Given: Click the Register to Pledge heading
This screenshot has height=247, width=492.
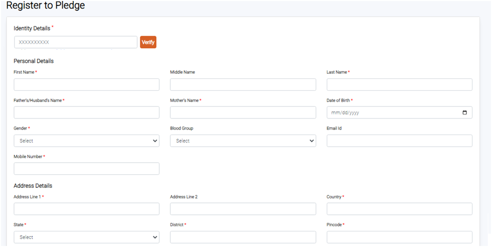Looking at the screenshot, I should (x=45, y=6).
